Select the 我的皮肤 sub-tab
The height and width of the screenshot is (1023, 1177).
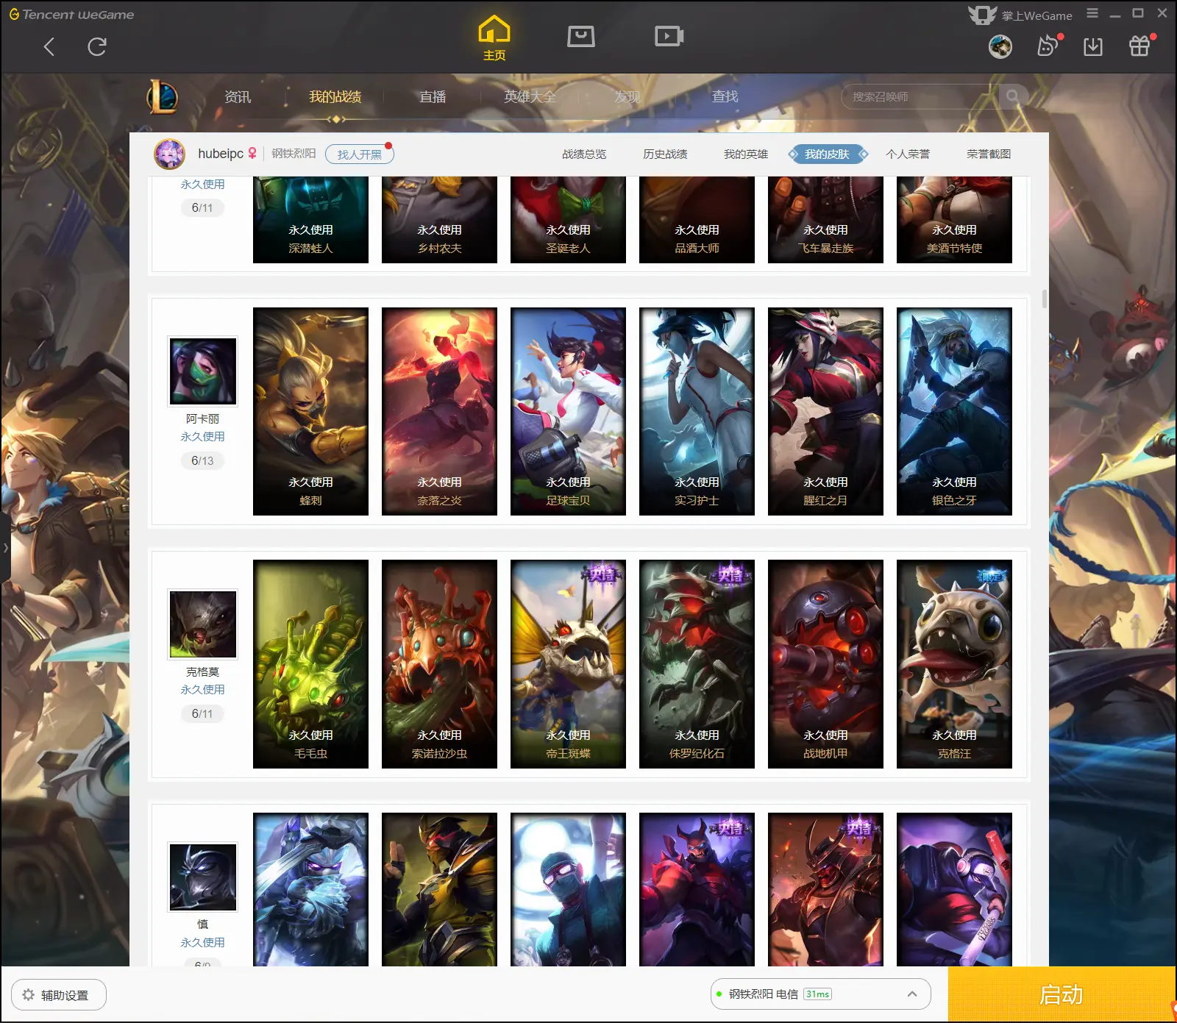click(827, 154)
